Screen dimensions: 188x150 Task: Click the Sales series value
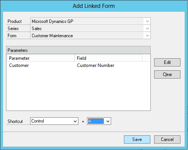pyautogui.click(x=37, y=29)
